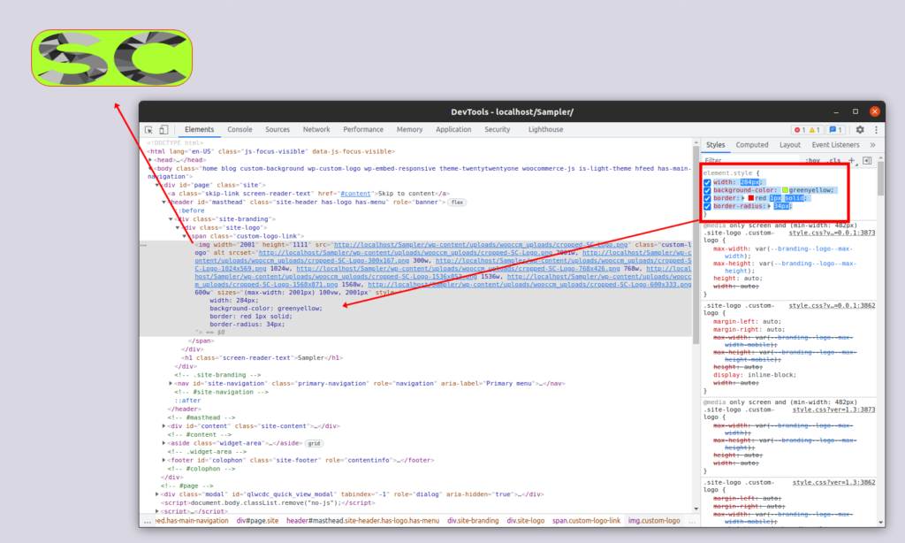Expand the head element node
Screen dimensions: 905x543
click(x=150, y=160)
